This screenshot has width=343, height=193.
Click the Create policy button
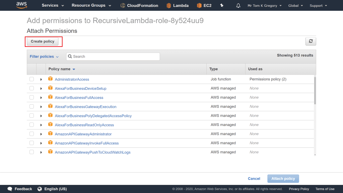tap(43, 41)
